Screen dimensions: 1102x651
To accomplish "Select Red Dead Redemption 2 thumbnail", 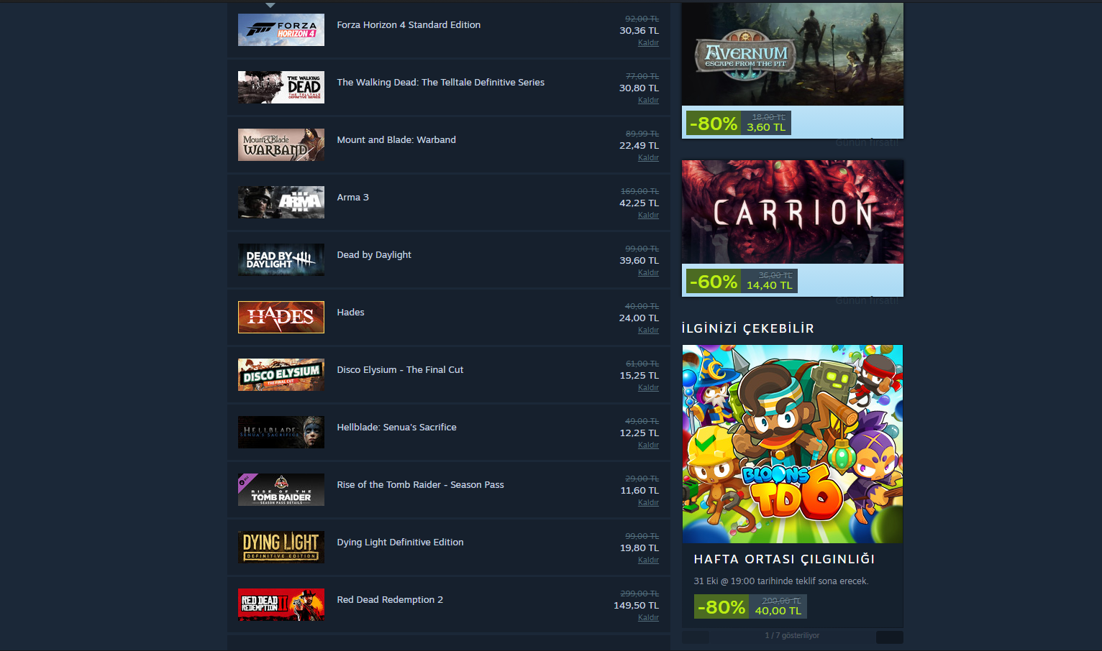I will 281,604.
